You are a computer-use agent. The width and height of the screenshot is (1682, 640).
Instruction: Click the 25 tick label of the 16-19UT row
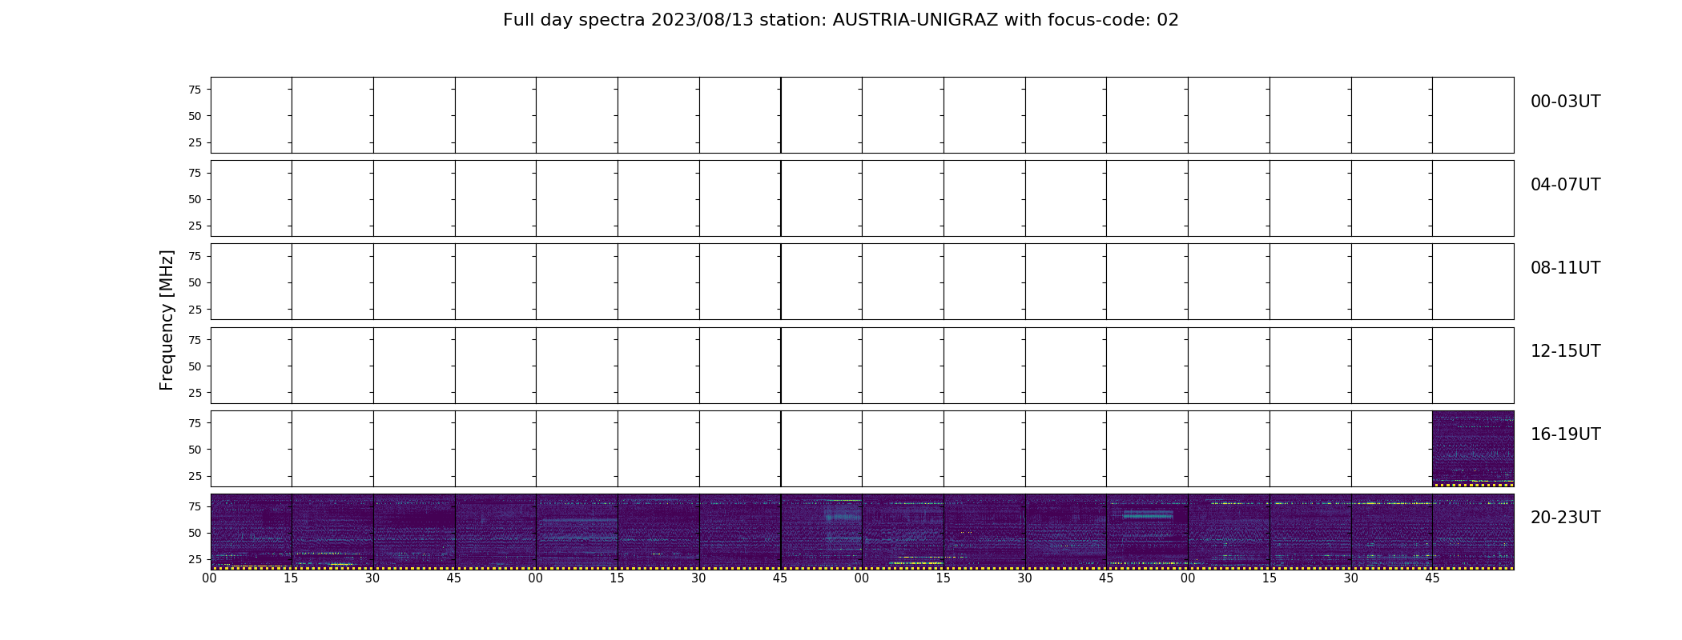click(195, 476)
